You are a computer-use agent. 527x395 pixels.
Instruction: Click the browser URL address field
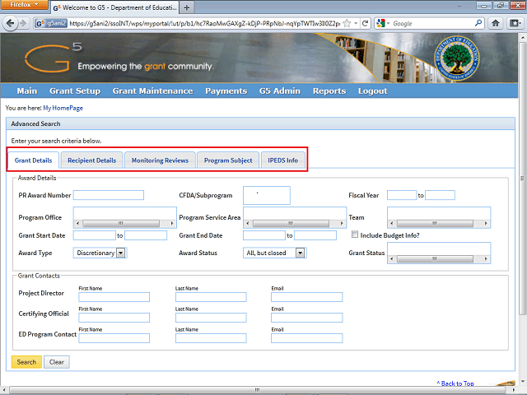(x=204, y=23)
